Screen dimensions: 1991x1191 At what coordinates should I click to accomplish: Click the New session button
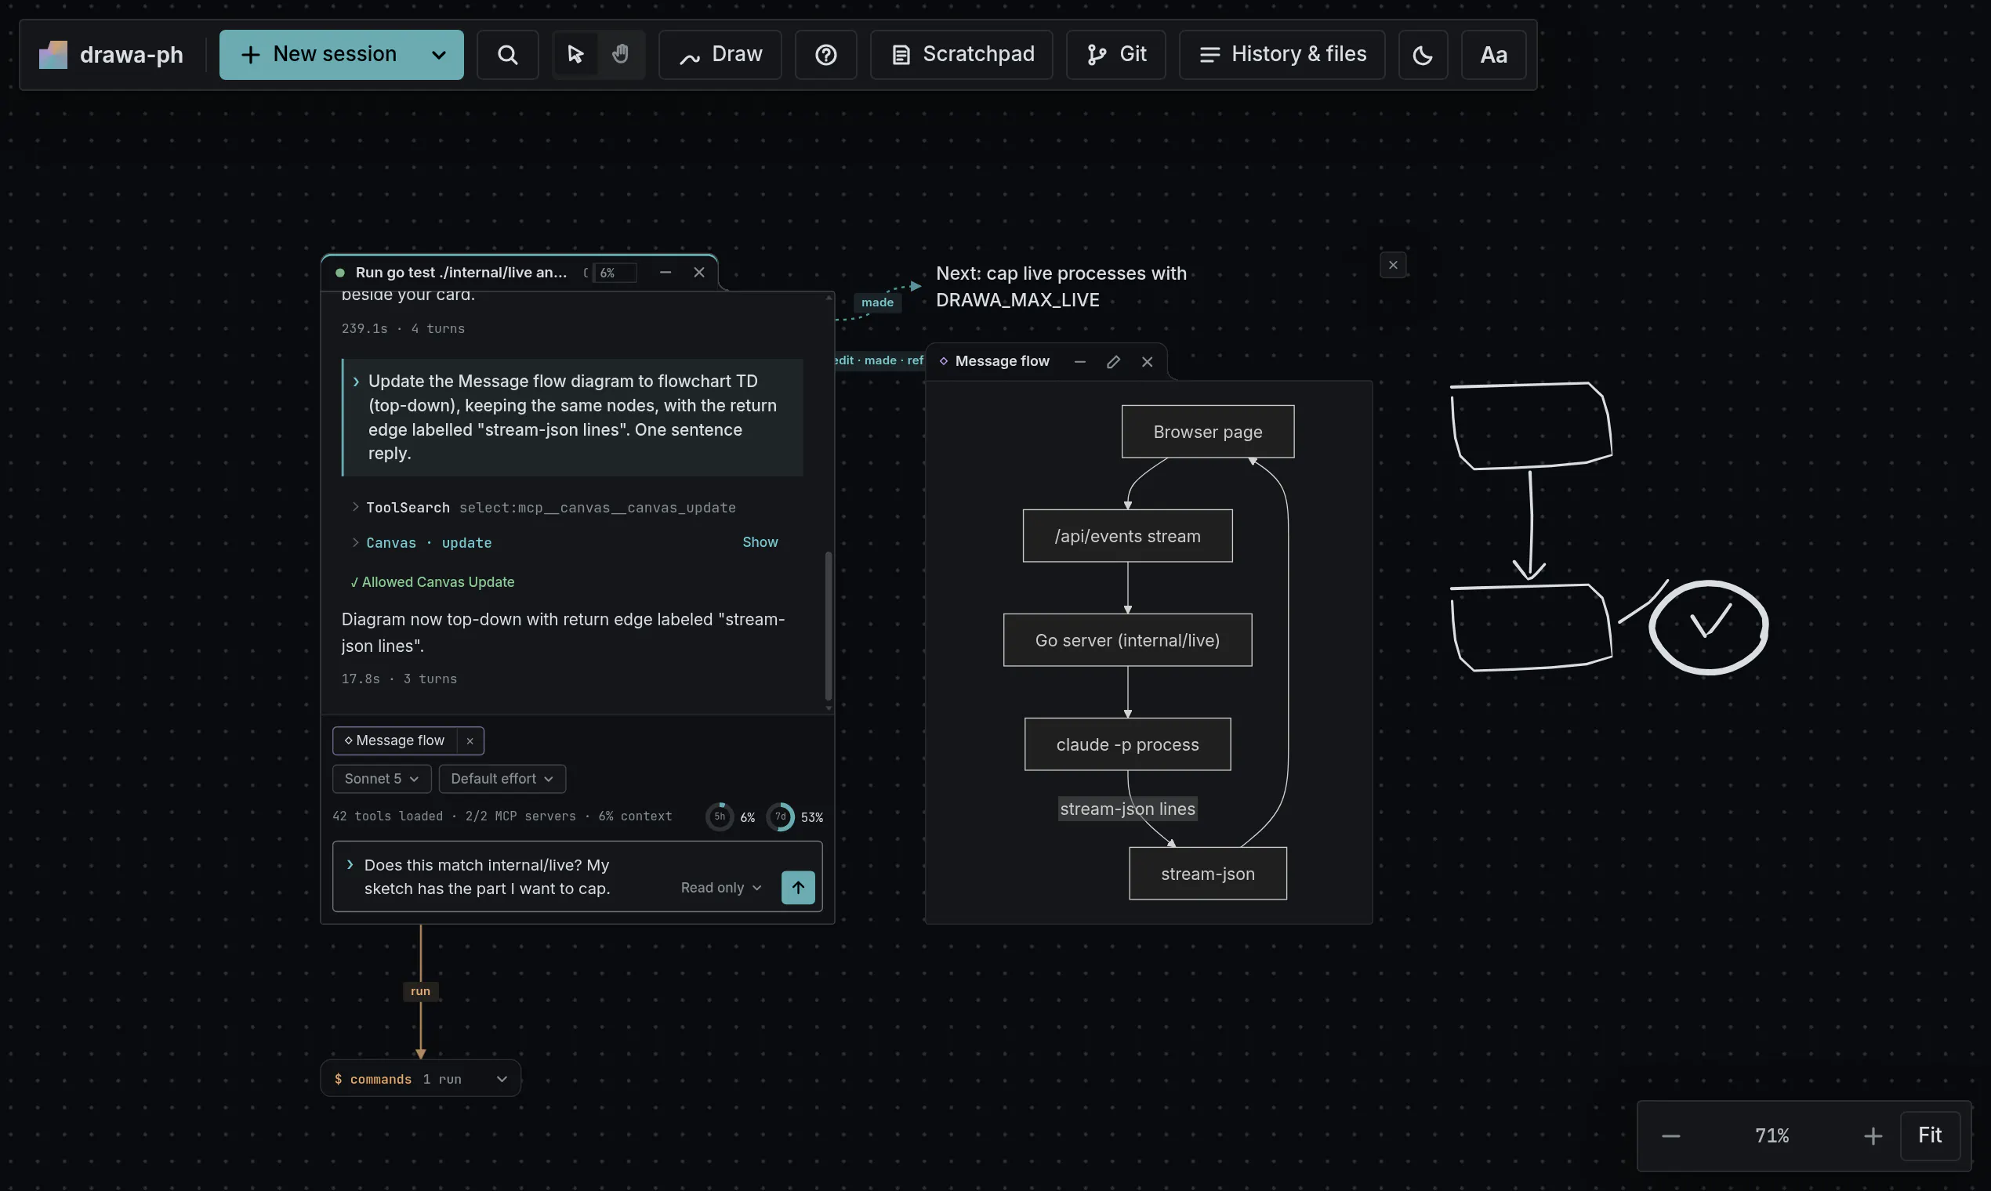(x=319, y=55)
